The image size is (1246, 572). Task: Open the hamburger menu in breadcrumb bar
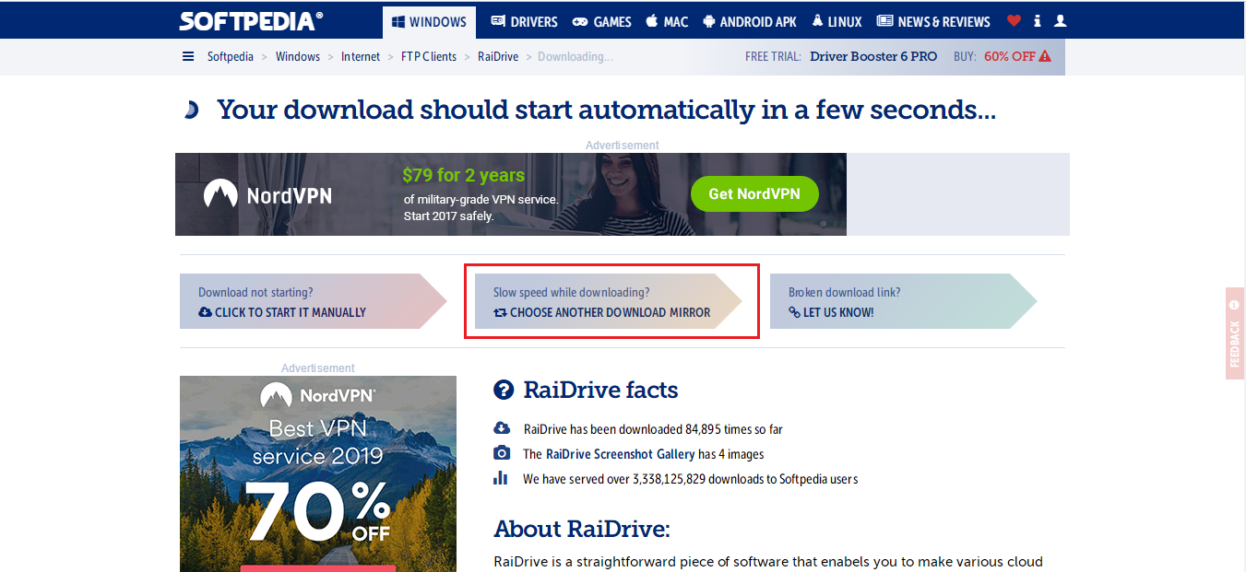(x=188, y=56)
